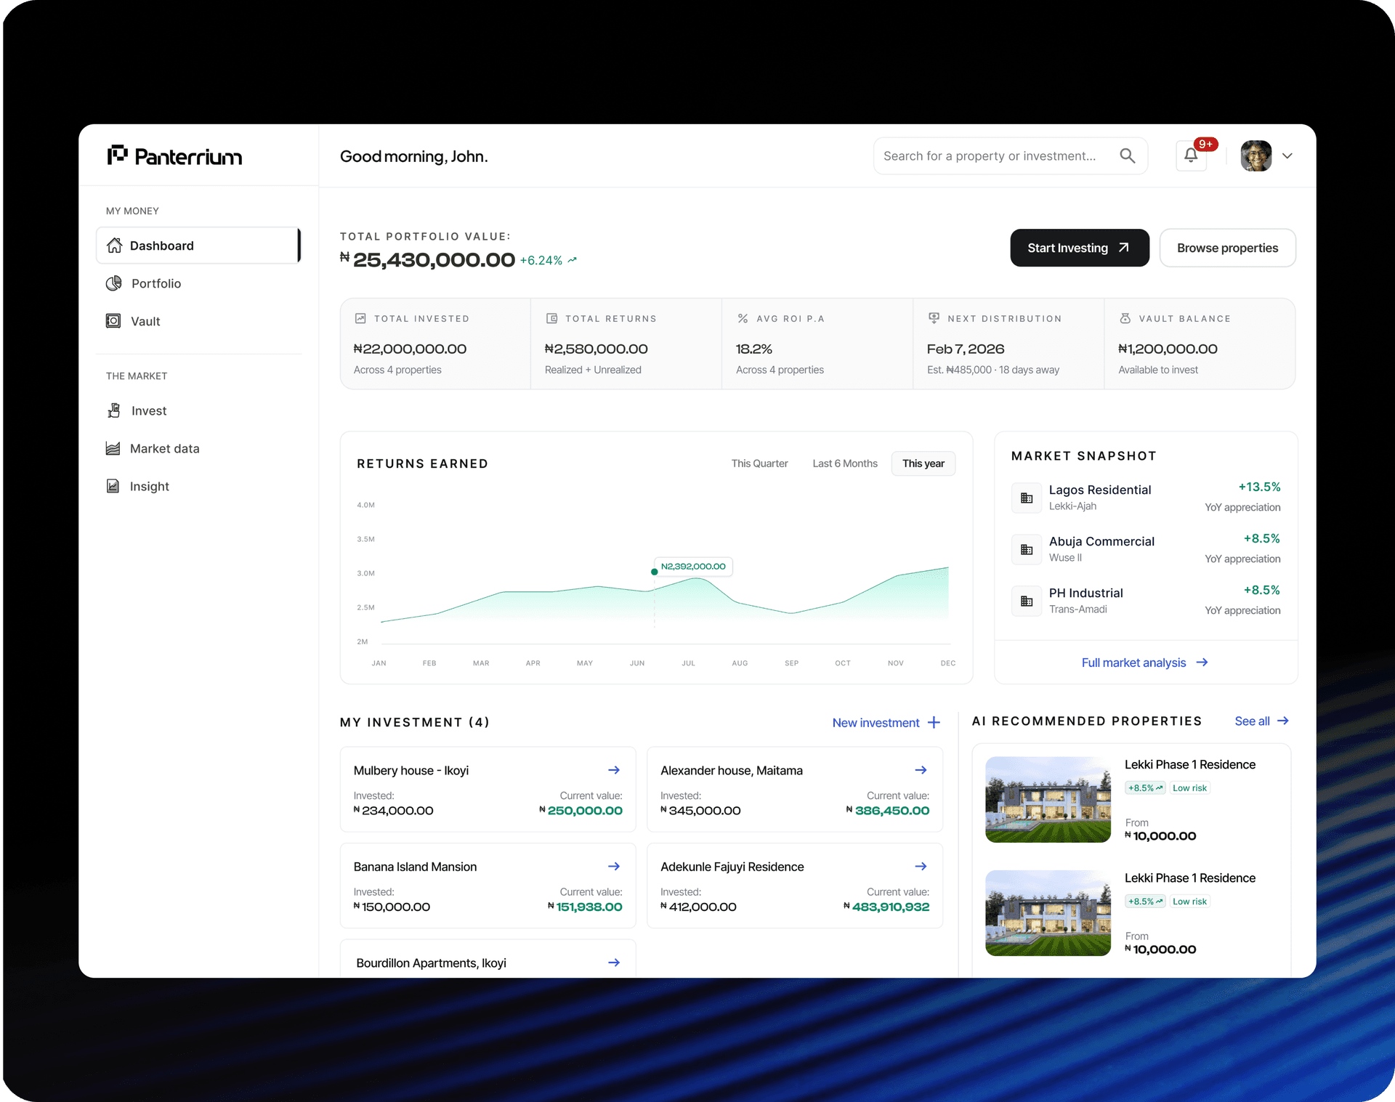Viewport: 1395px width, 1102px height.
Task: Click the Browse properties button
Action: click(x=1226, y=248)
